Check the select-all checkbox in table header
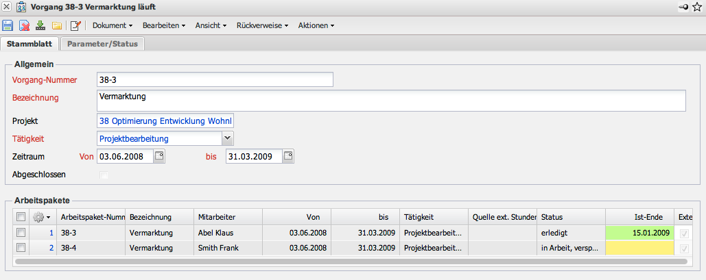Image resolution: width=706 pixels, height=280 pixels. coord(21,216)
